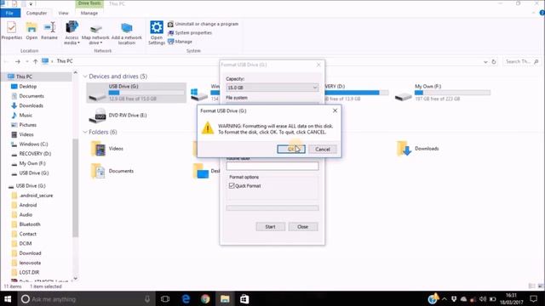Image resolution: width=545 pixels, height=306 pixels.
Task: Open the File ribbon tab
Action: pyautogui.click(x=9, y=13)
